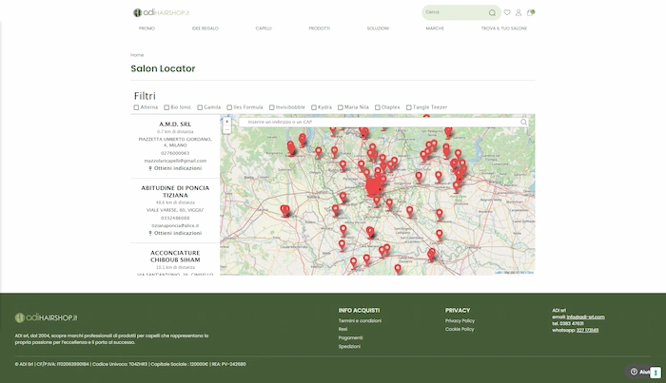The image size is (666, 383).
Task: Tick the Kydra filter checkbox
Action: pyautogui.click(x=313, y=107)
